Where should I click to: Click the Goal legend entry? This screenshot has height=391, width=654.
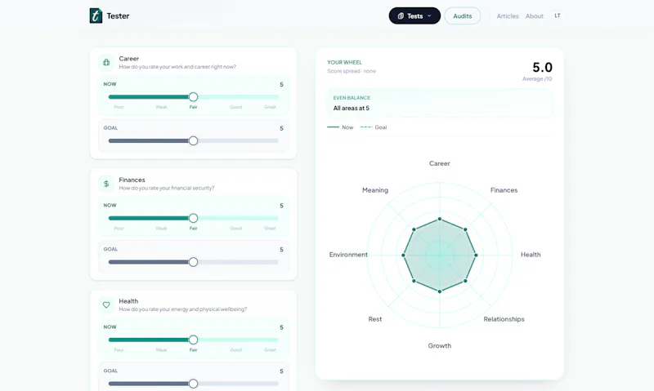[374, 127]
